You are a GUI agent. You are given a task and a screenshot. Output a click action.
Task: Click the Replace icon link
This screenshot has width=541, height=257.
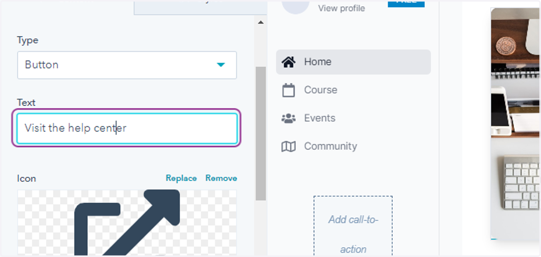[x=181, y=178]
